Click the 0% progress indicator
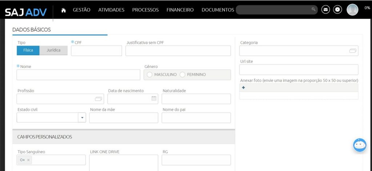Screen dimensions: 372x171 tap(367, 8)
